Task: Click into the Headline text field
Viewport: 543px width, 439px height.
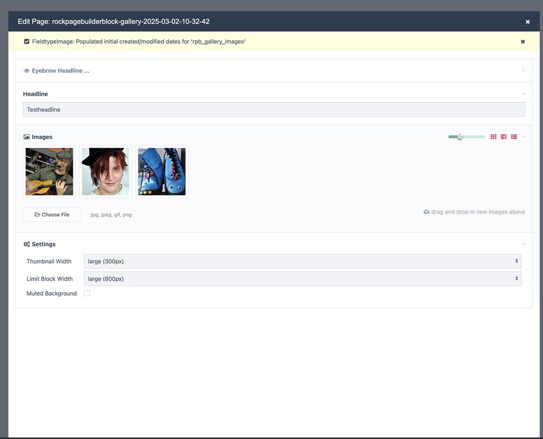Action: 274,110
